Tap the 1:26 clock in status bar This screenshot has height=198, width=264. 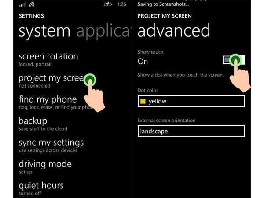(x=121, y=4)
